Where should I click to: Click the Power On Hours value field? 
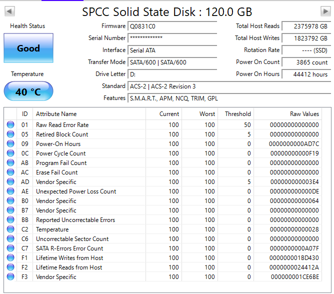(305, 74)
